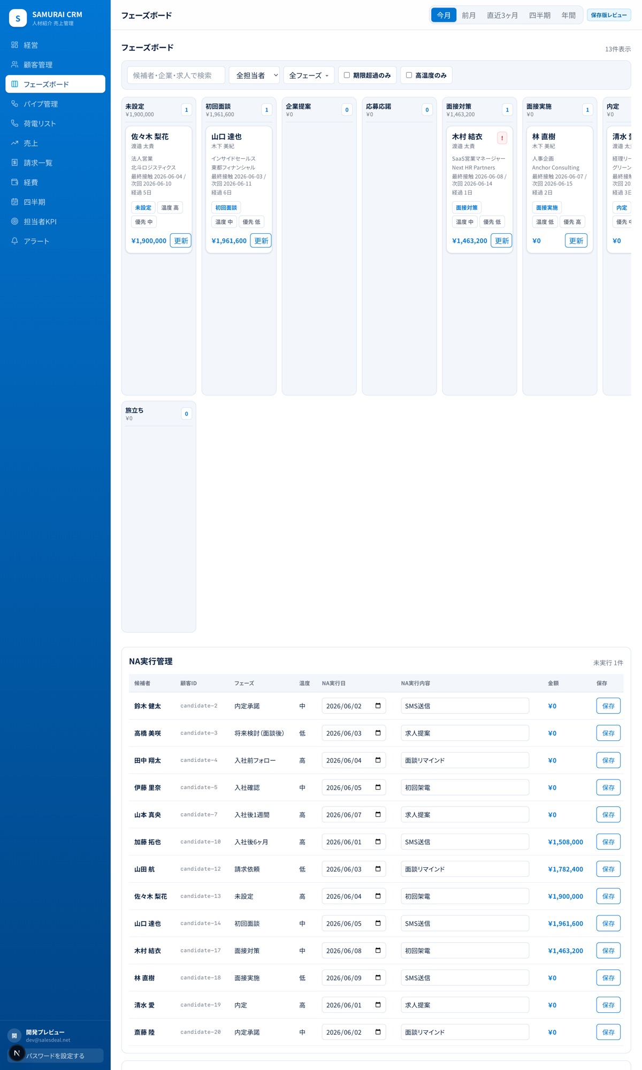Viewport: 642px width, 1070px height.
Task: Save the 木村 結衣 NA row
Action: [608, 951]
